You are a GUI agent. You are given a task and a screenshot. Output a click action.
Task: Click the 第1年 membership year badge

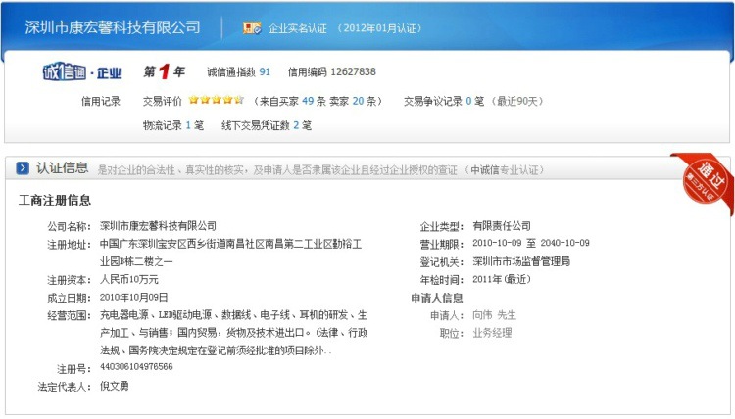[164, 71]
